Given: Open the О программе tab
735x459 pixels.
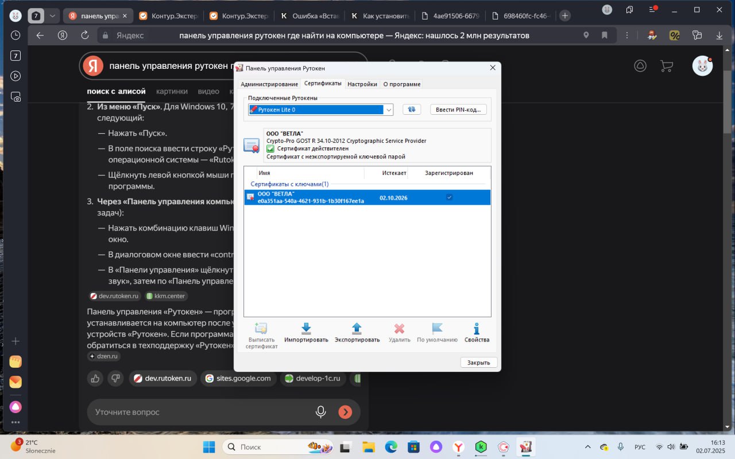Looking at the screenshot, I should click(402, 84).
